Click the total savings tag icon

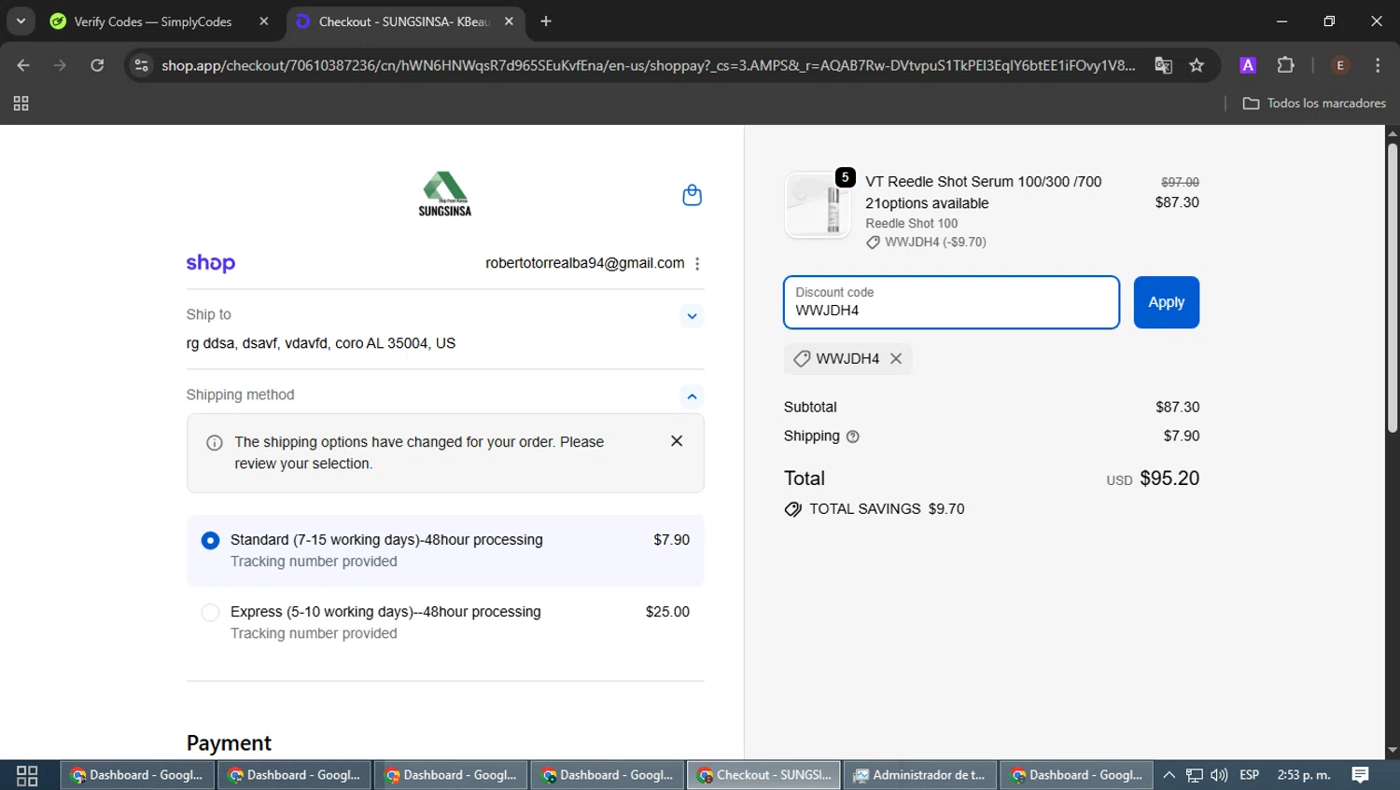tap(793, 509)
